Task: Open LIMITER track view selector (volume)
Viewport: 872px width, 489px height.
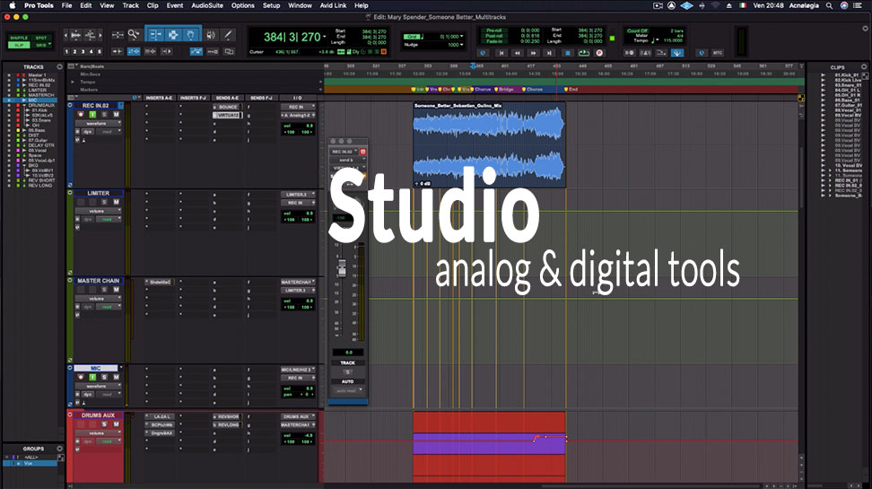Action: (x=98, y=211)
